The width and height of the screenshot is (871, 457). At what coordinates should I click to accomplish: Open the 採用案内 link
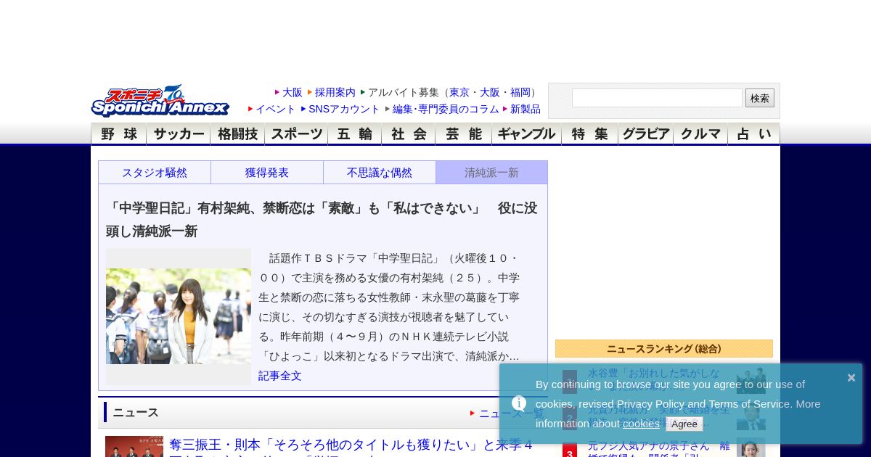(x=335, y=92)
